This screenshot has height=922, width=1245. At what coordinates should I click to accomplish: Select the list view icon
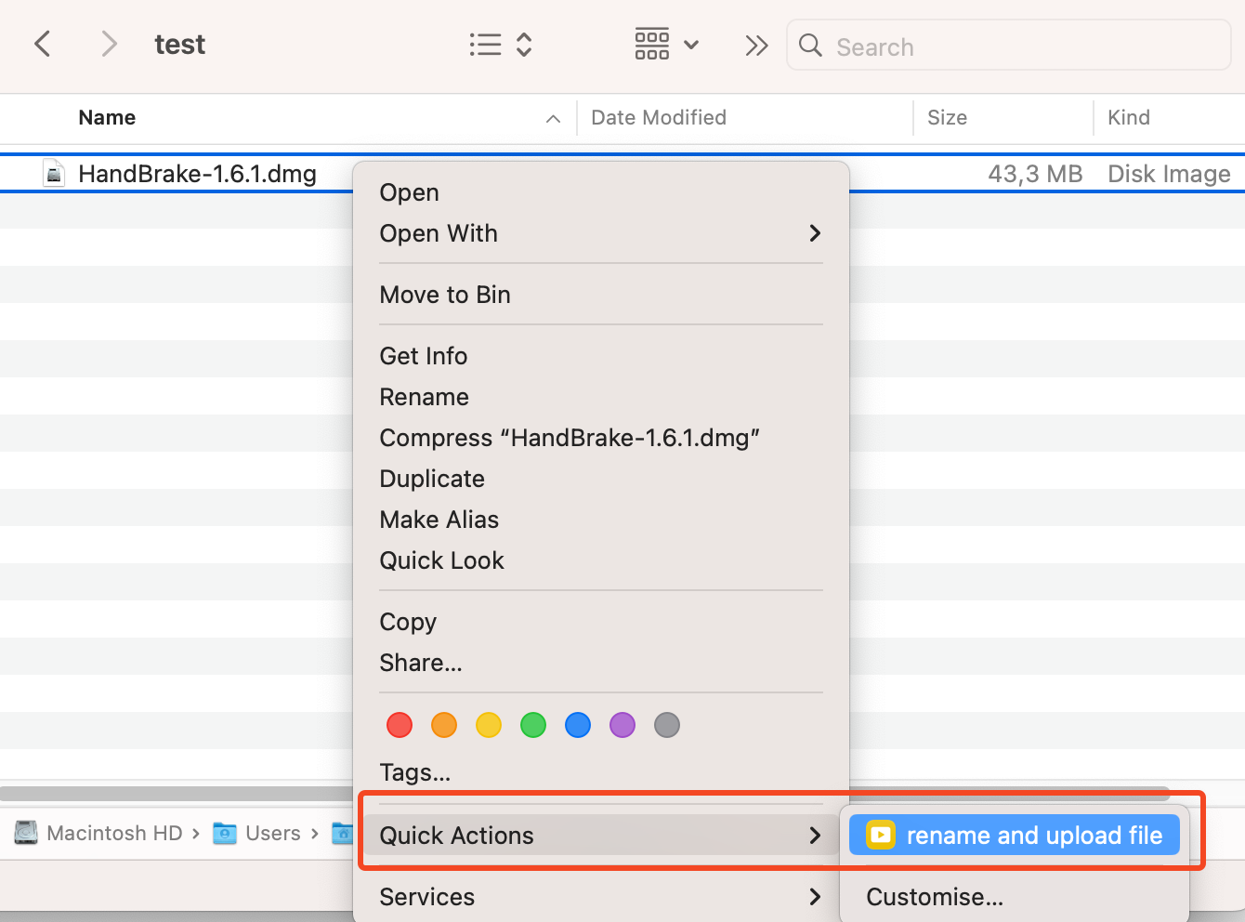485,44
